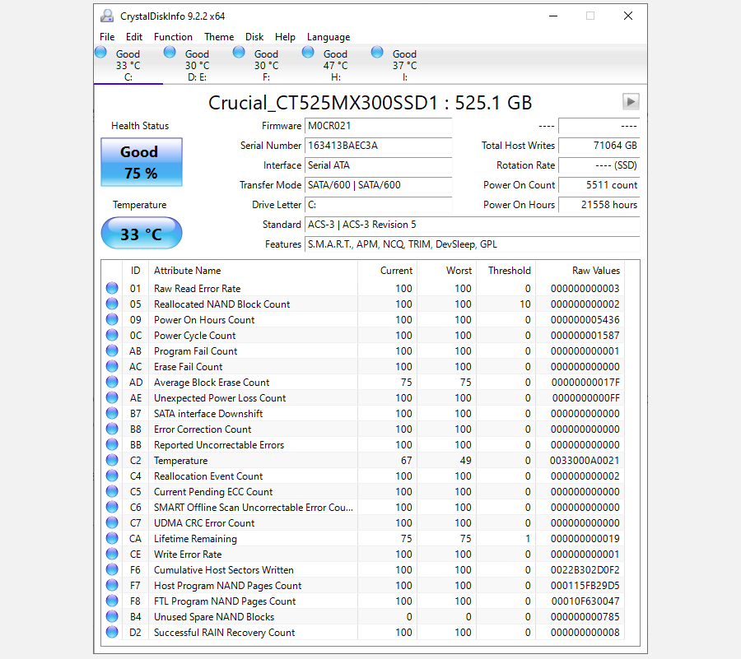Click the Good 75 % health status button
The width and height of the screenshot is (741, 659).
coord(141,163)
